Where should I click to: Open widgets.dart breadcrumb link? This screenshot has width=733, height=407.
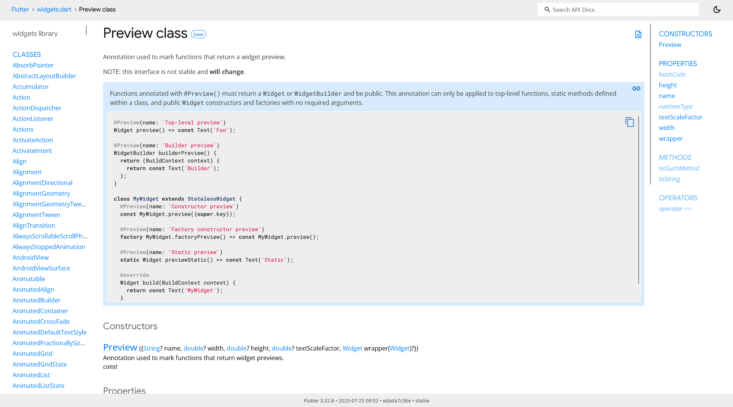pos(54,10)
